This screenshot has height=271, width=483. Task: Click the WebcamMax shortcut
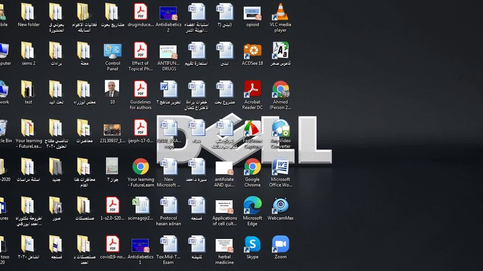280,209
